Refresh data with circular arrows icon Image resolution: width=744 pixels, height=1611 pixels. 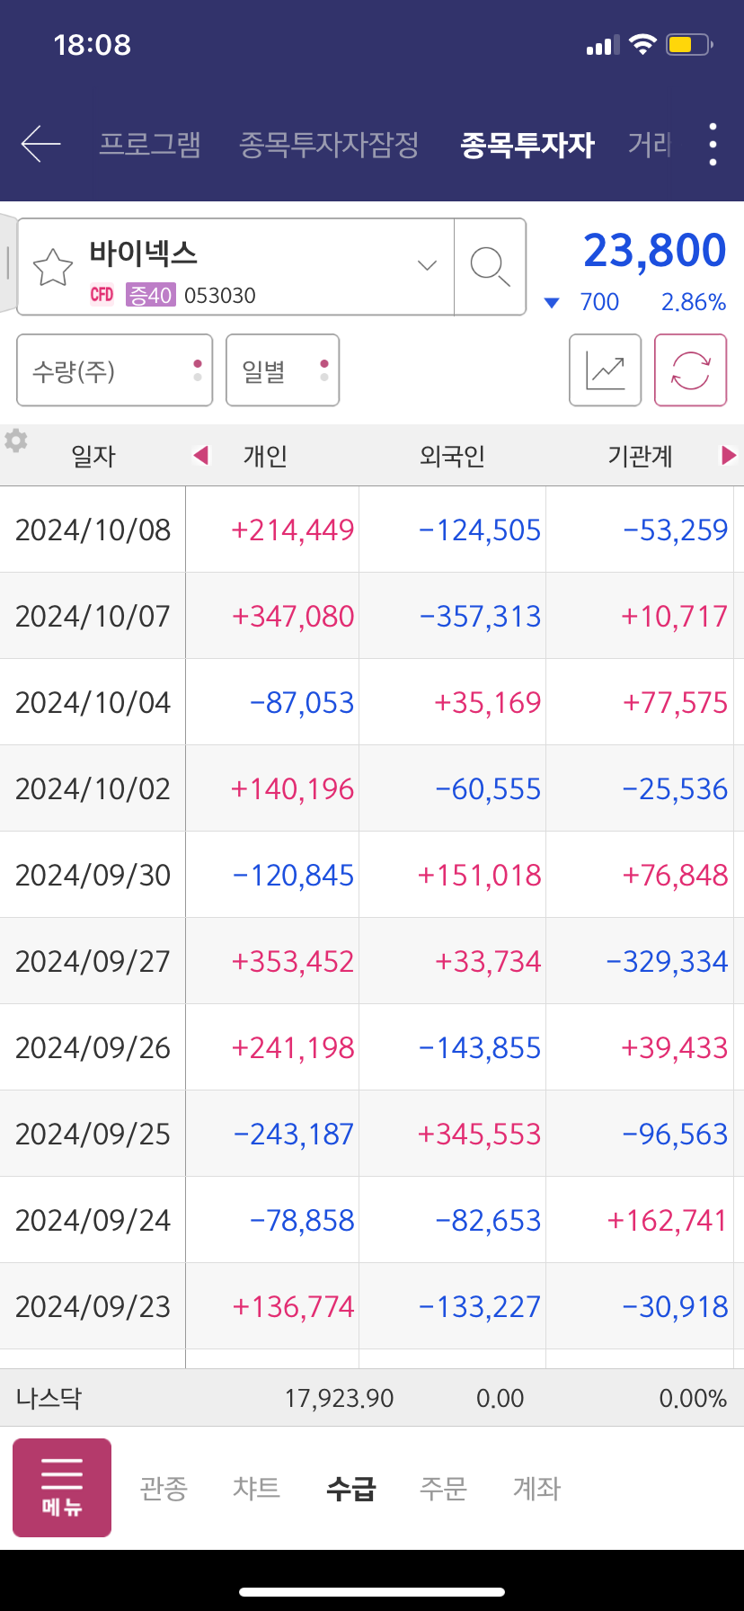(690, 370)
